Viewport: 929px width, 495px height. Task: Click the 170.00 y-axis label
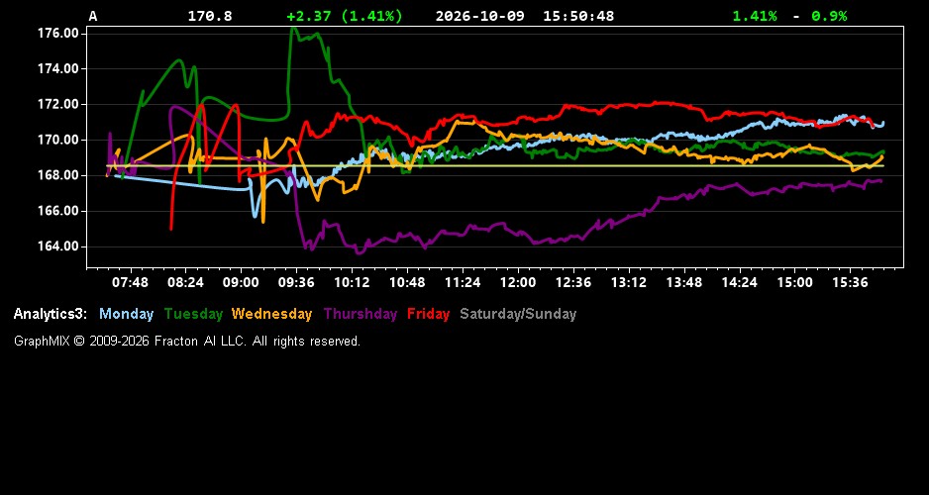click(58, 140)
